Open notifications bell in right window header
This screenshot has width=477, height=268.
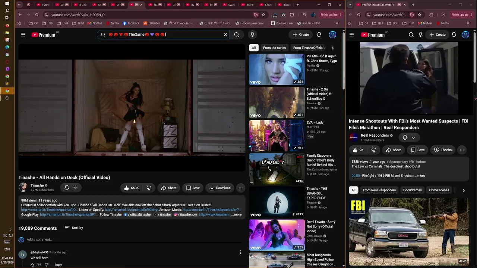coord(454,35)
